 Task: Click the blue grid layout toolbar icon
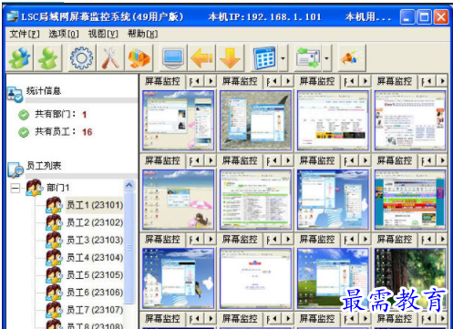tap(264, 57)
